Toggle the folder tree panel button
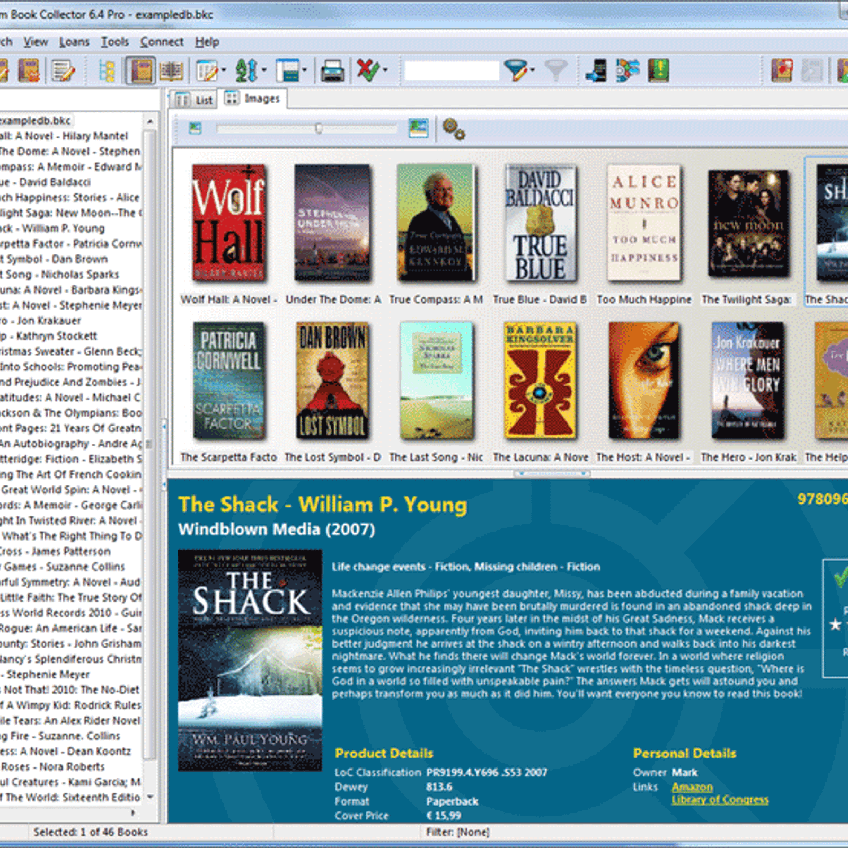 pyautogui.click(x=107, y=71)
